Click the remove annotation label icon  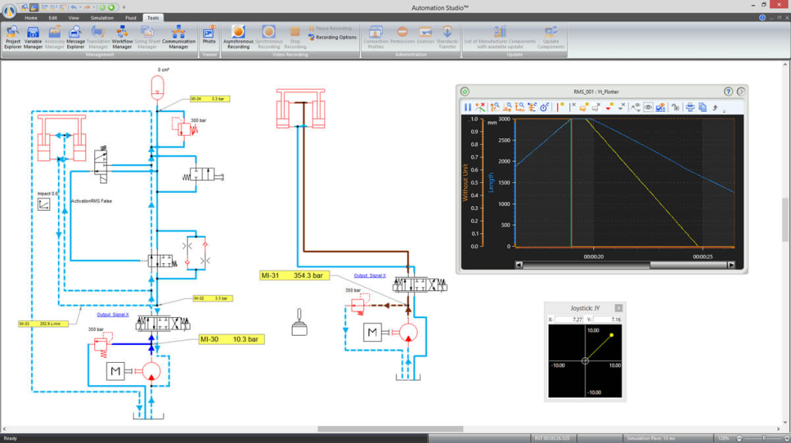pyautogui.click(x=596, y=107)
